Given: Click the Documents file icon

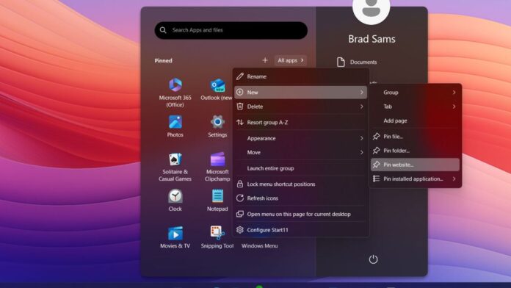Looking at the screenshot, I should (x=341, y=62).
